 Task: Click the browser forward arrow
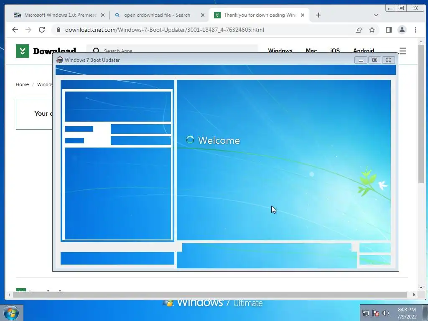point(28,30)
